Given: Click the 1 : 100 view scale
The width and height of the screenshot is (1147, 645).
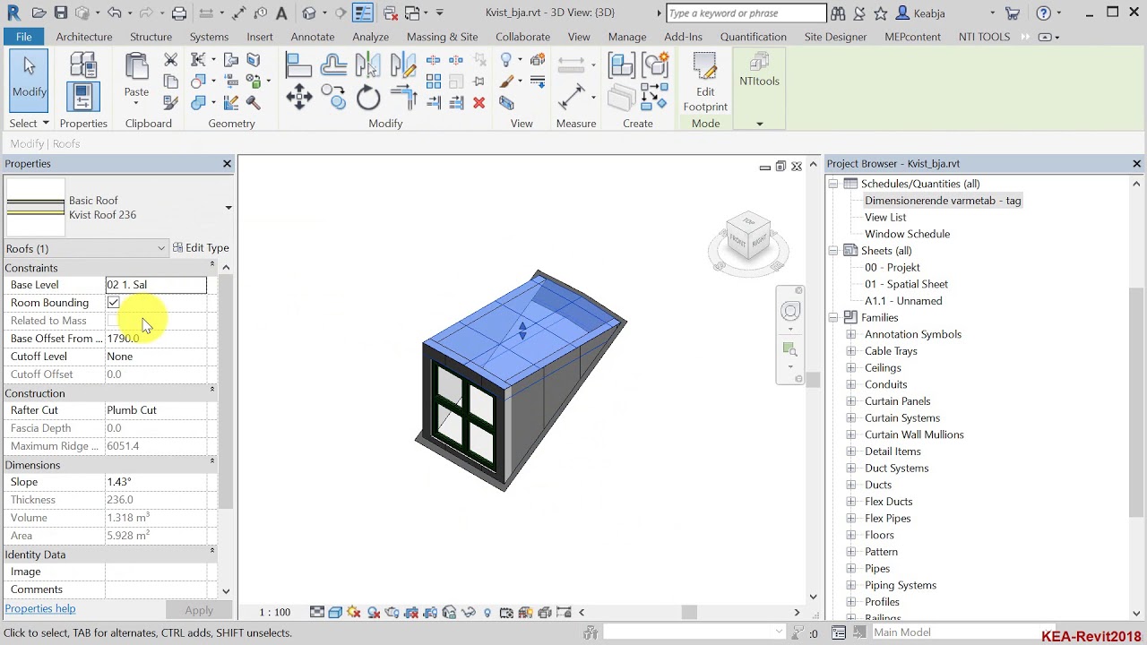Looking at the screenshot, I should (x=275, y=613).
